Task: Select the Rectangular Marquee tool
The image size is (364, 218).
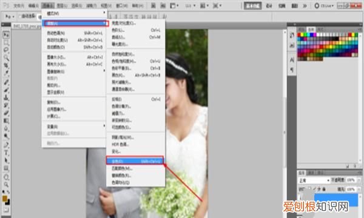Action: pos(6,42)
